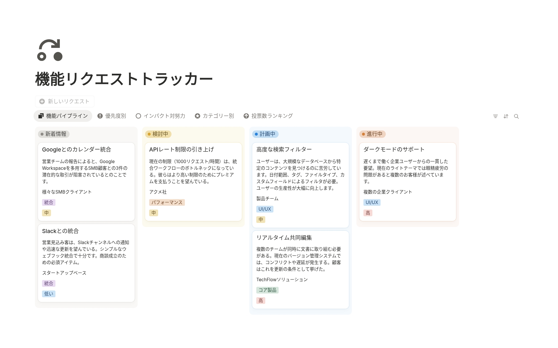Click 統合 tag on Slack card
Screen dimensions: 558x348
click(49, 283)
